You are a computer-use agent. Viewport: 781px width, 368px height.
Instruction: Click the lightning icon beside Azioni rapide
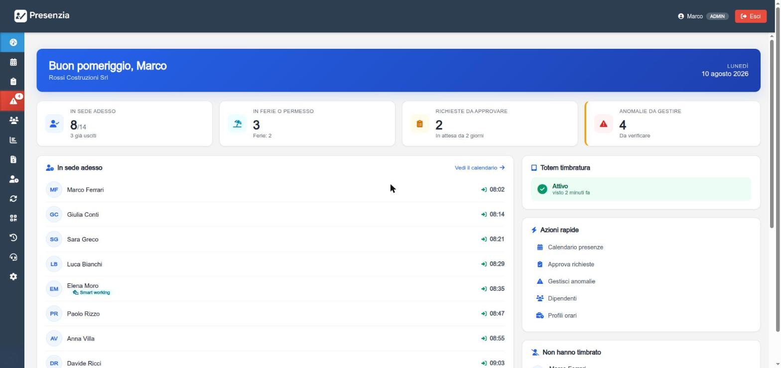pos(534,230)
